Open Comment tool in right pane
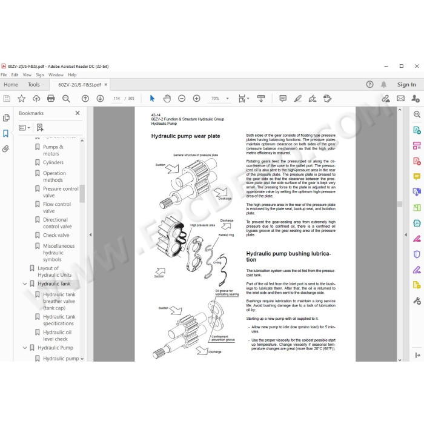424x424 pixels. [x=417, y=177]
